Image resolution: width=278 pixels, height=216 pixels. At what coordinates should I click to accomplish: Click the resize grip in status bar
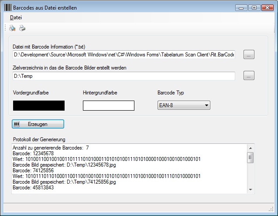coord(271,209)
